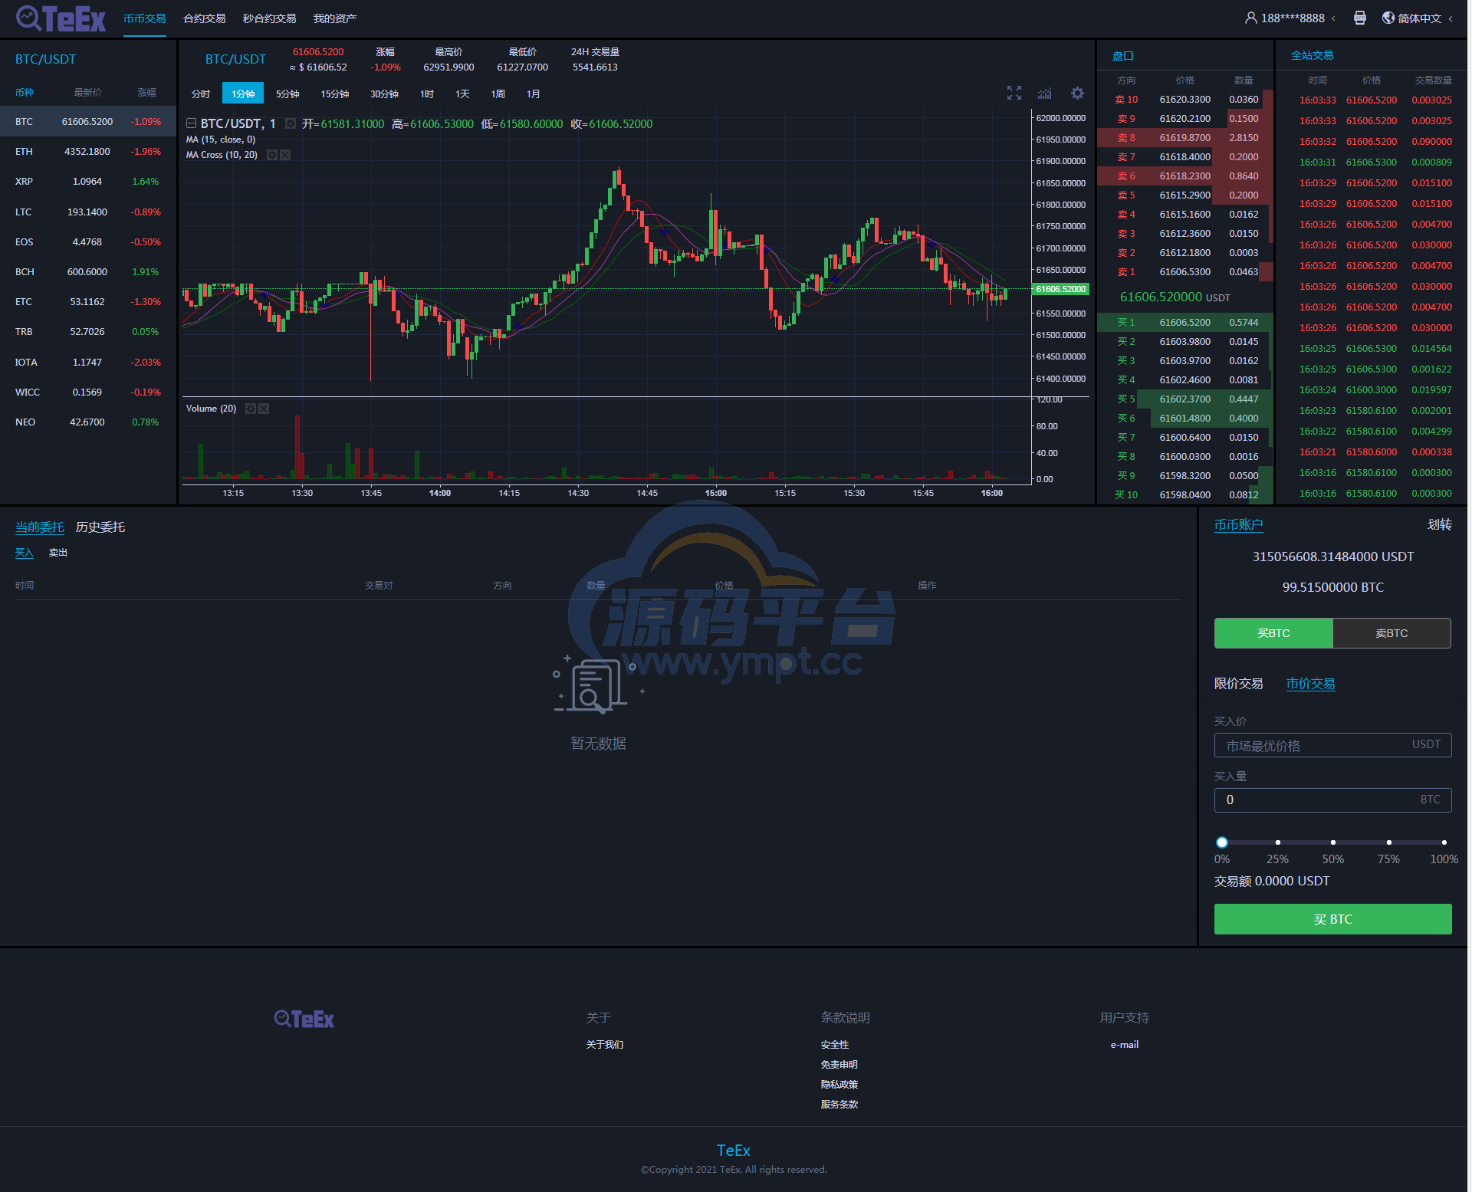Open the 安全性 footer link
Viewport: 1472px width, 1192px height.
[x=835, y=1045]
